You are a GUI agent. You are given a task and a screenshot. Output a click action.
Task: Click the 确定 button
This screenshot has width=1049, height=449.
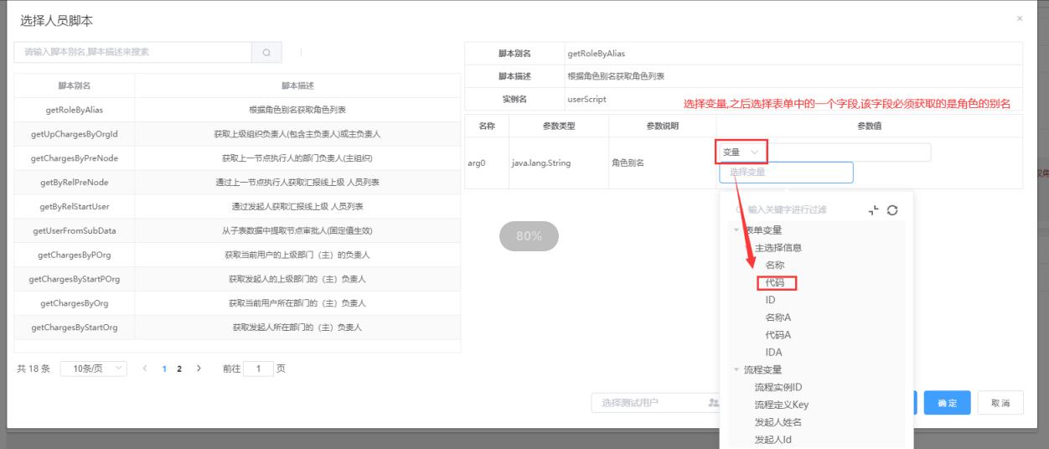[948, 403]
